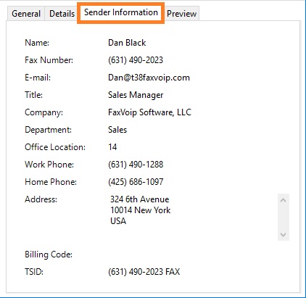This screenshot has width=306, height=298.
Task: Select the Sender Information tab
Action: [x=121, y=12]
